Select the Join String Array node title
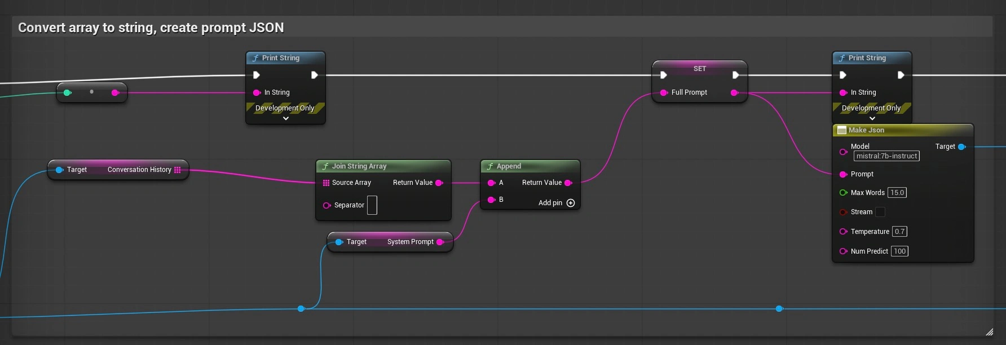This screenshot has height=345, width=1006. point(359,166)
